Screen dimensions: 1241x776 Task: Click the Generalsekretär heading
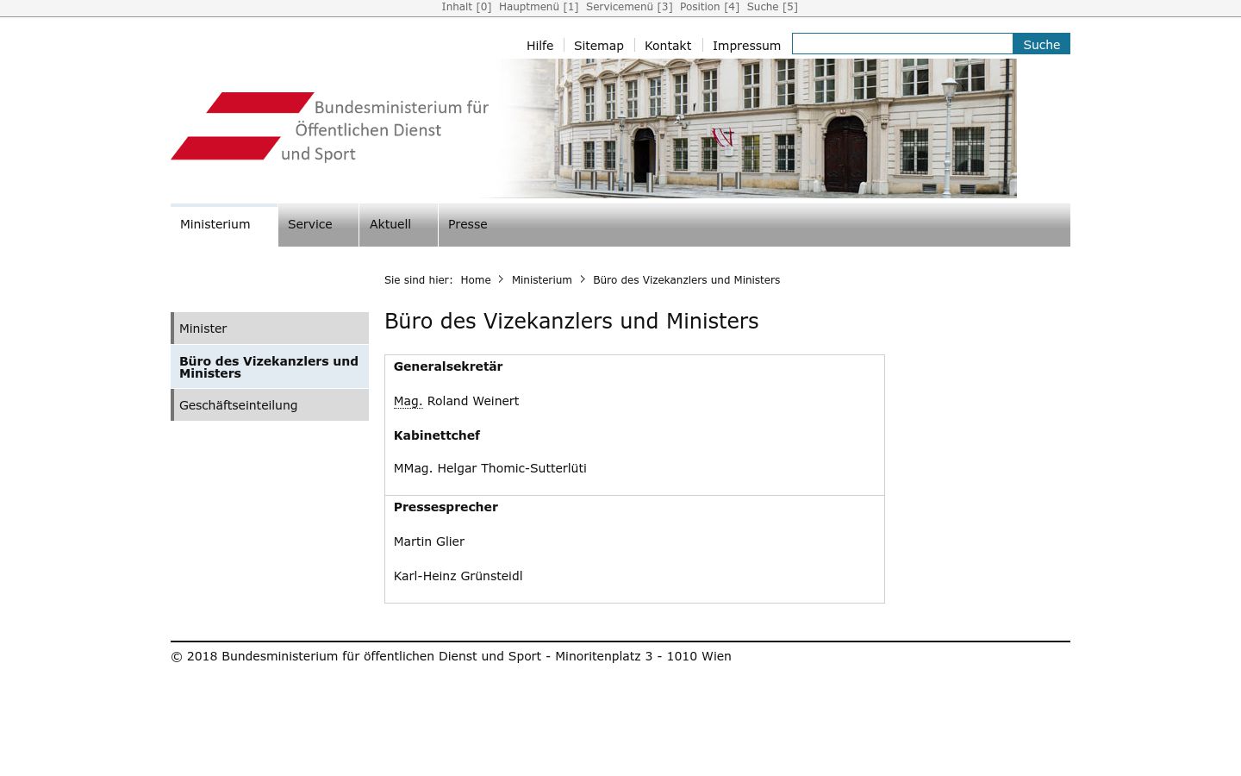coord(448,366)
